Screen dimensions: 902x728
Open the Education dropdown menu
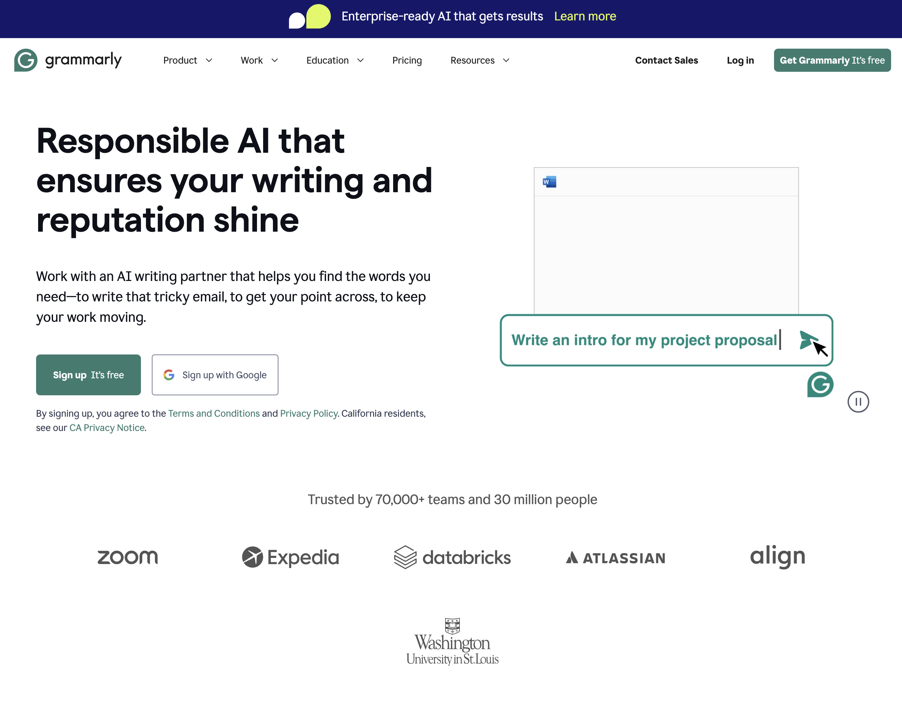click(335, 61)
